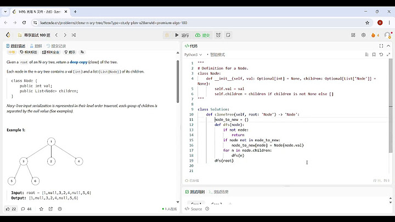Go to the previous problem arrow
Viewport: 395px width, 222px height.
point(57,35)
